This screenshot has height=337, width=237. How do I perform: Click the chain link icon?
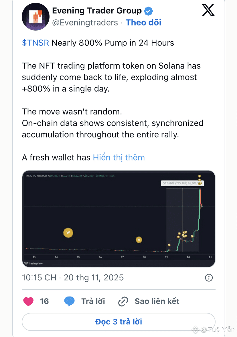tap(123, 301)
